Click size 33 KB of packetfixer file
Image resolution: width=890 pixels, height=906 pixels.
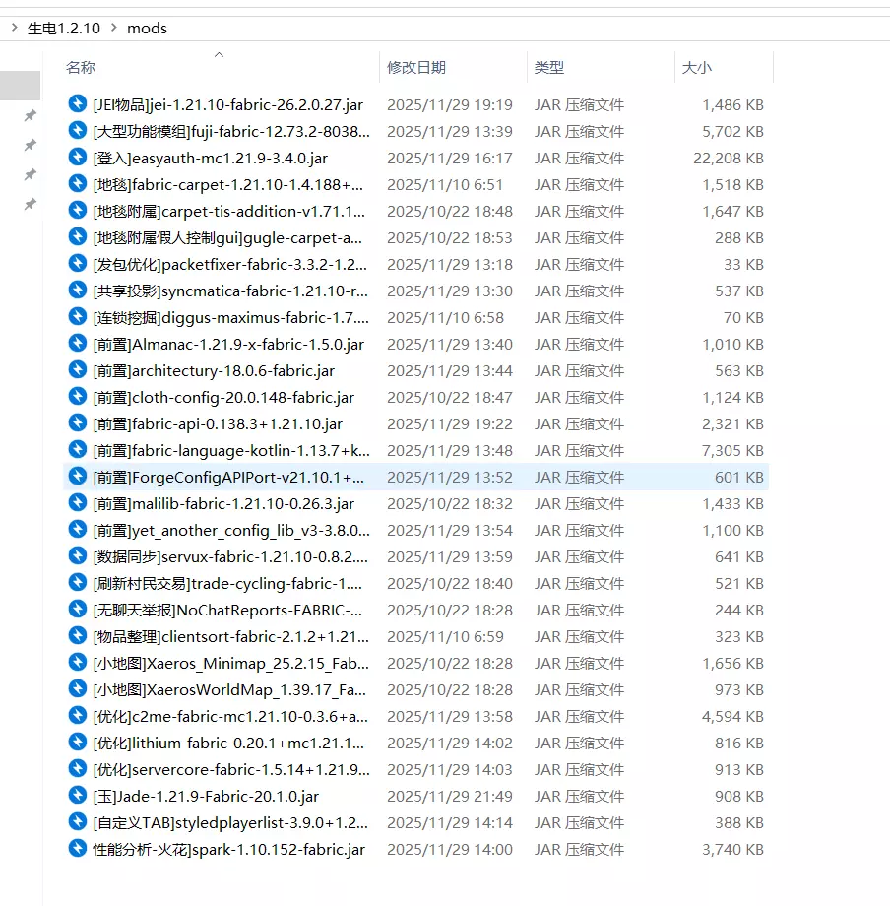[744, 265]
